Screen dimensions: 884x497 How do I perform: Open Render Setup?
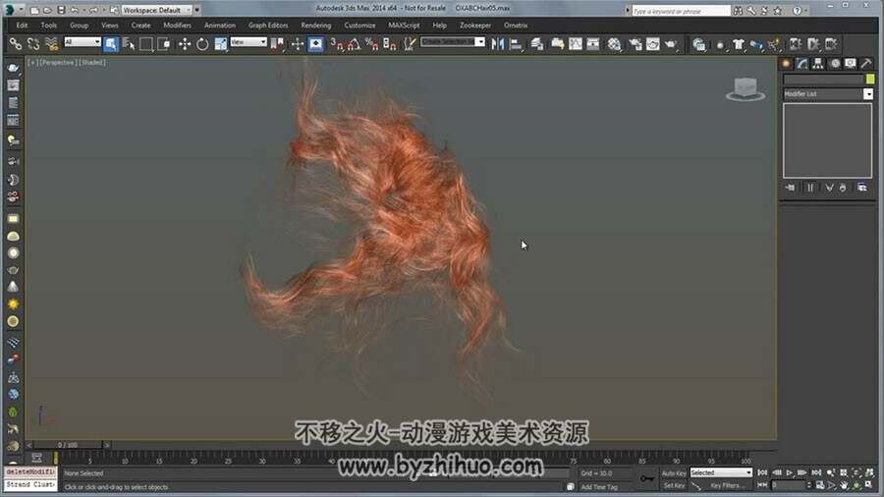click(635, 44)
